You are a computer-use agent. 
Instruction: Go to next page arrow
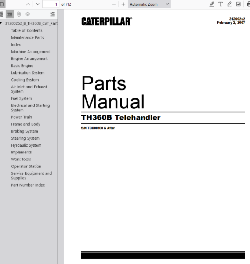point(38,4)
